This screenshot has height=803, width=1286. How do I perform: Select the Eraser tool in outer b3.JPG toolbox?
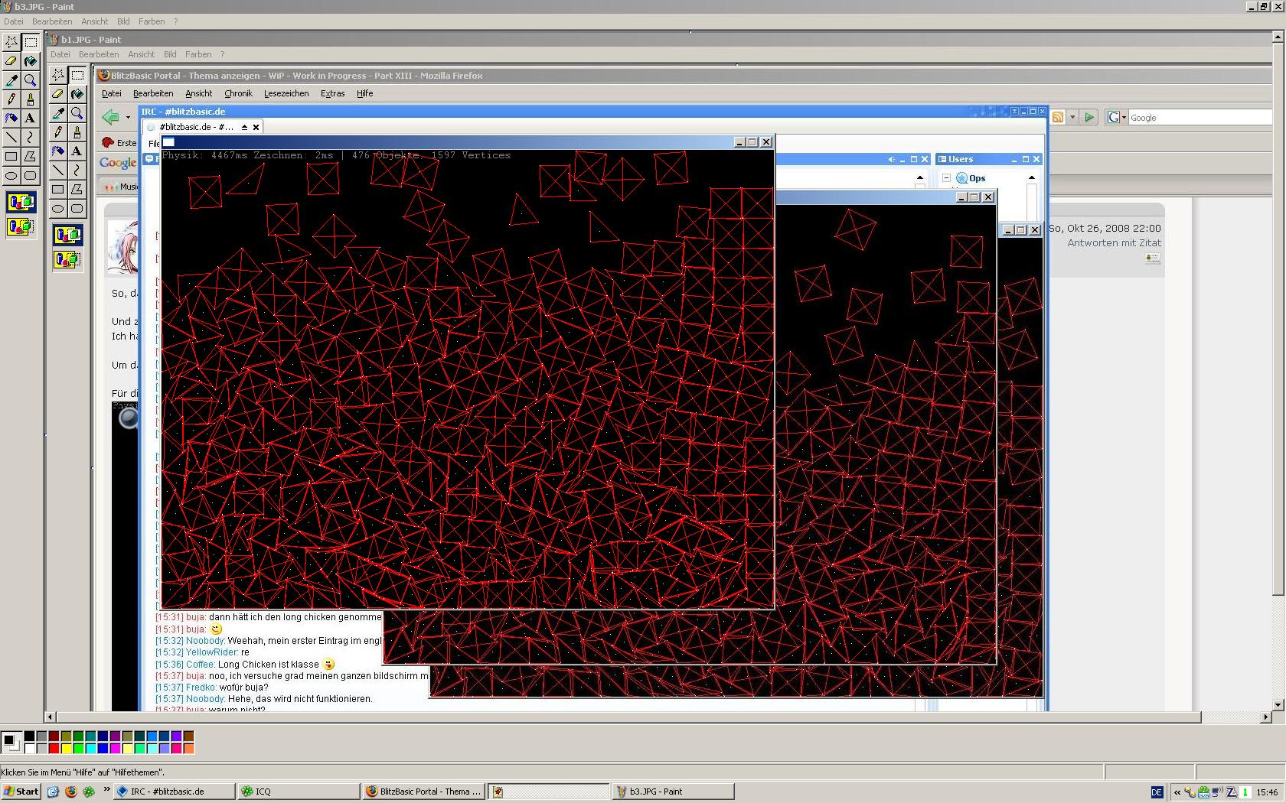tap(11, 60)
